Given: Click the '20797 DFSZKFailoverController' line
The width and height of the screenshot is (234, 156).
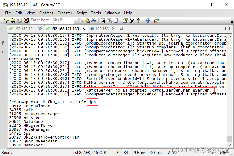Looking at the screenshot, I should tap(44, 137).
